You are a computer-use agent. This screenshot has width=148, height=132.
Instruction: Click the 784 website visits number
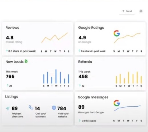pyautogui.click(x=62, y=108)
